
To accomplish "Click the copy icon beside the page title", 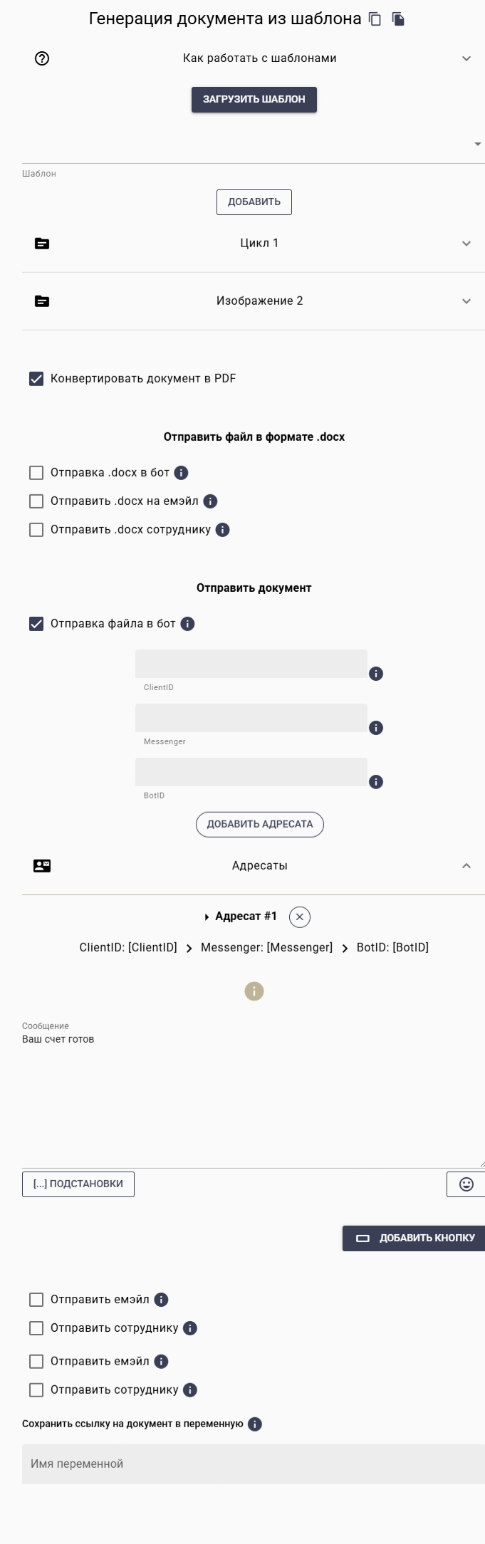I will coord(375,19).
